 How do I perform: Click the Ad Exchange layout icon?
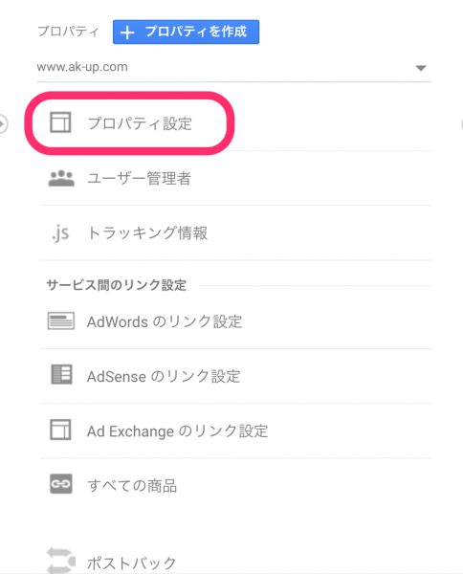point(60,430)
